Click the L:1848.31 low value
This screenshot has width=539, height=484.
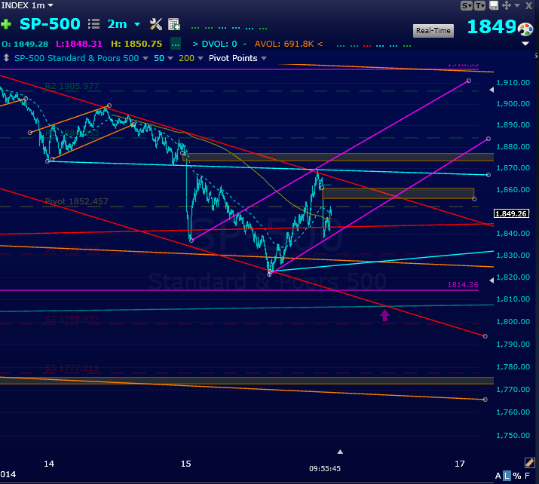pos(79,44)
